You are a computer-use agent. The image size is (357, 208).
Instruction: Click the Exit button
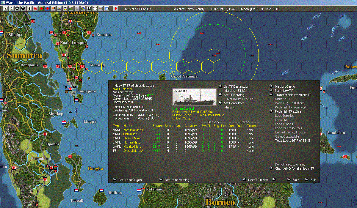click(x=313, y=180)
